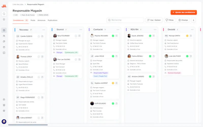The image size is (203, 127).
Task: Open the Champs fields selector
Action: click(183, 20)
